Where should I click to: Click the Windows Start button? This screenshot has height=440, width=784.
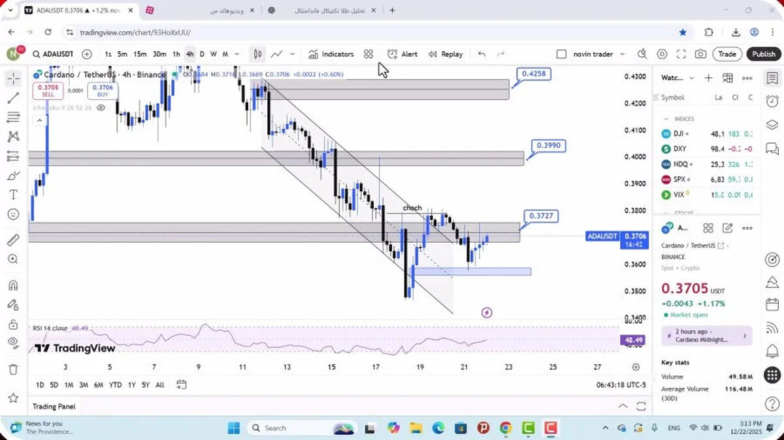click(x=234, y=428)
